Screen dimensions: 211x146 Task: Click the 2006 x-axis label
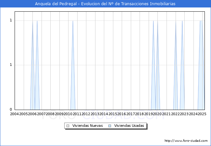(32, 114)
